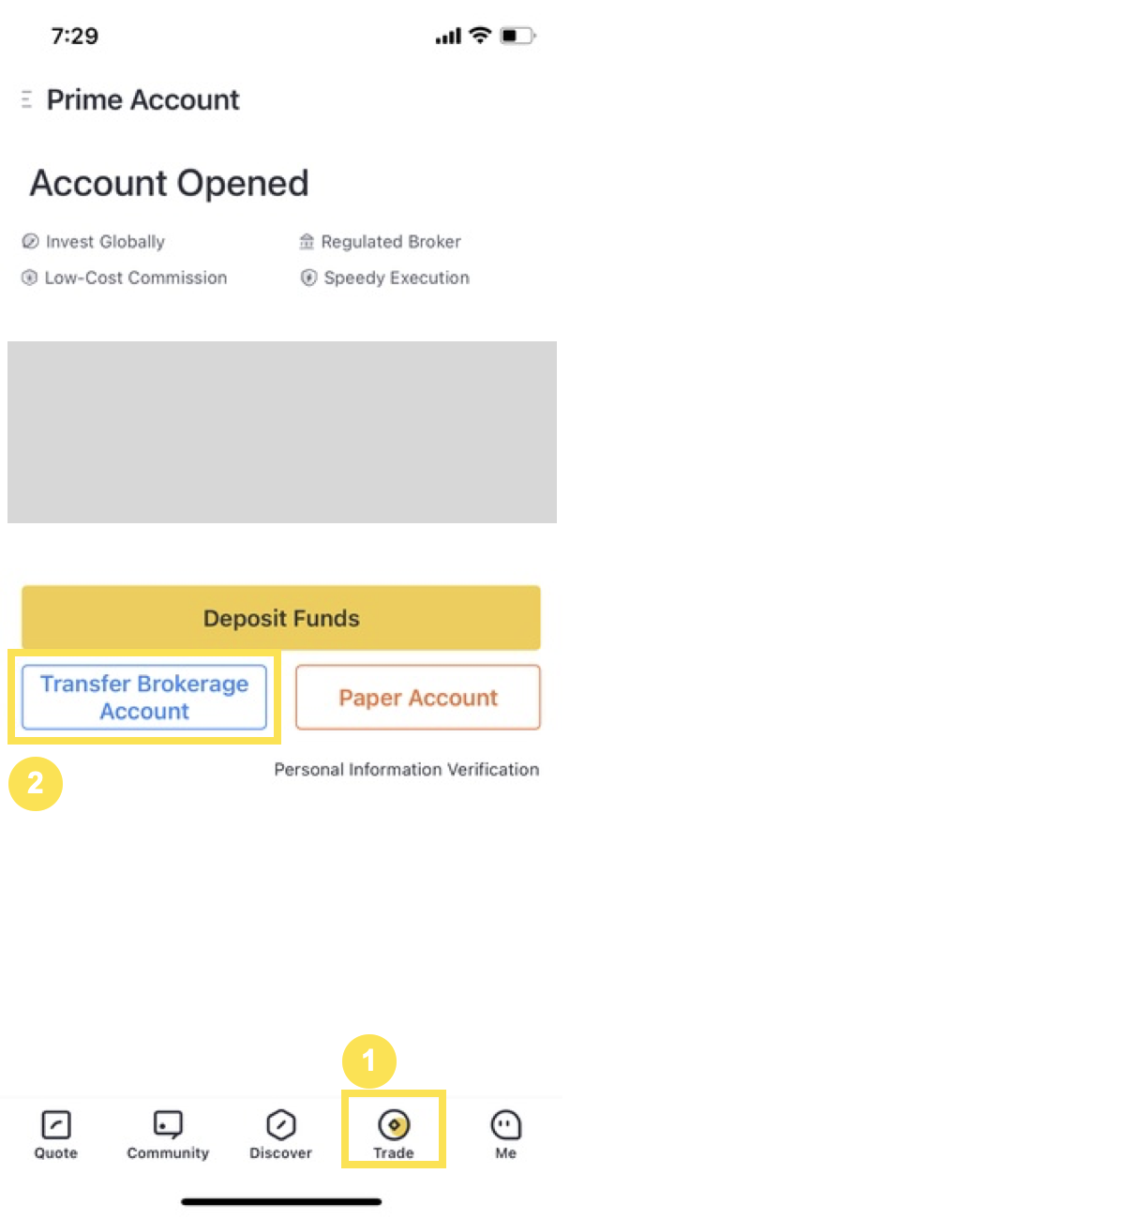Open Personal Information Verification link
This screenshot has width=1125, height=1219.
click(x=407, y=770)
